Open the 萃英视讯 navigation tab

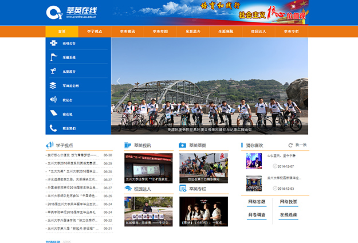pos(127,32)
